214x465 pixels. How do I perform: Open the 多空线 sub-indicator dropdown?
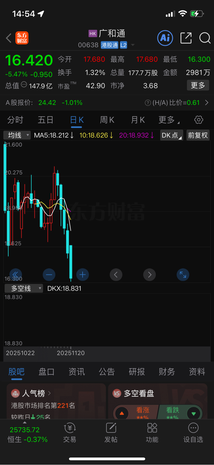(24, 288)
